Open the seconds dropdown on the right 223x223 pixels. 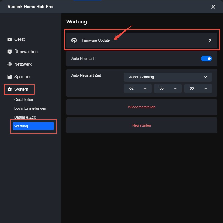click(198, 88)
